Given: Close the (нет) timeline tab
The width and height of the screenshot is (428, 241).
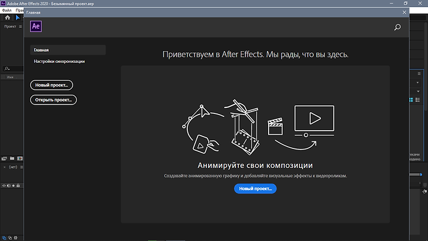Looking at the screenshot, I should pos(4,167).
